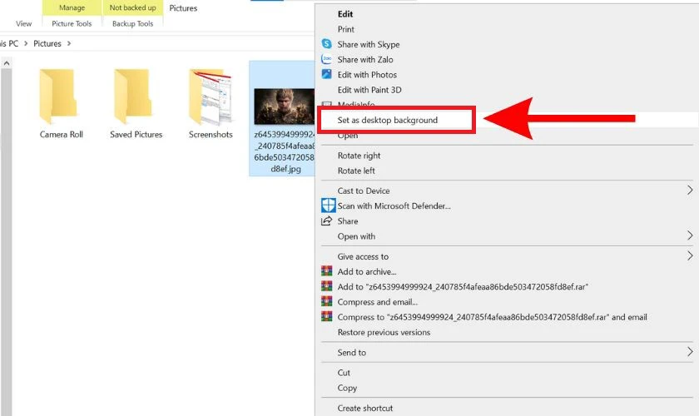Image resolution: width=699 pixels, height=416 pixels.
Task: Click the Share icon in context menu
Action: click(327, 221)
